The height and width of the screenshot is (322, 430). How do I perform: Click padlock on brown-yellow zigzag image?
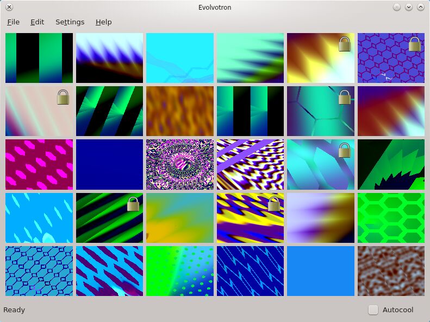point(345,44)
